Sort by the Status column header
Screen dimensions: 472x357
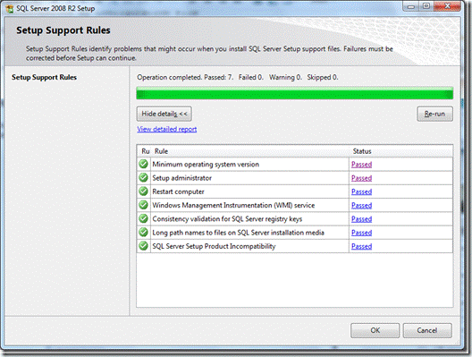[401, 151]
